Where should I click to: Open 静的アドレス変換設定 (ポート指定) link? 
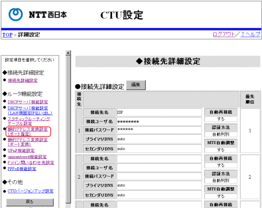[x=28, y=132]
